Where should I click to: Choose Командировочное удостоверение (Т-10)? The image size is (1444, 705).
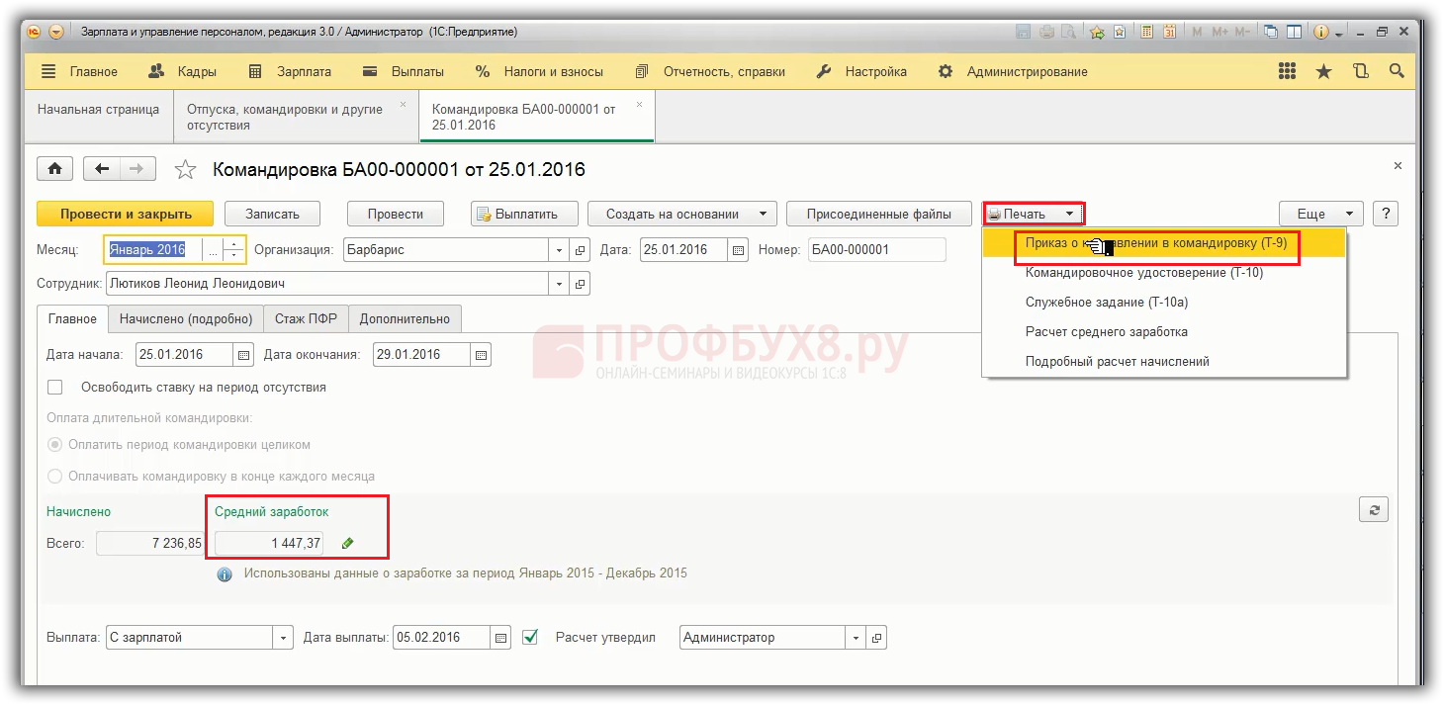click(x=1164, y=273)
